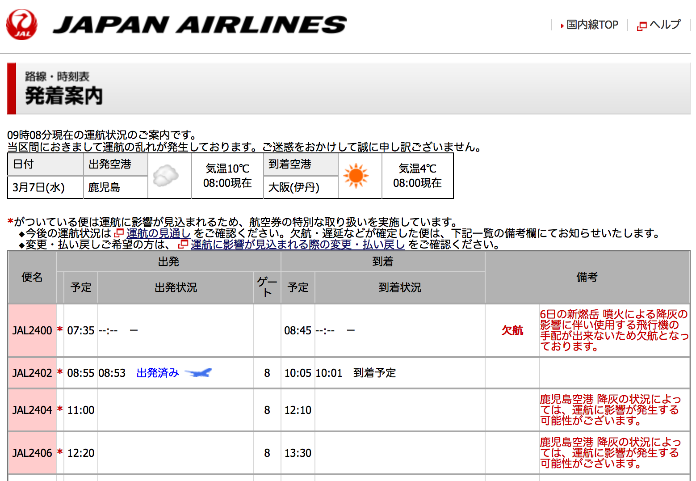Click the cloudy weather icon for 鹿児島

tap(165, 176)
